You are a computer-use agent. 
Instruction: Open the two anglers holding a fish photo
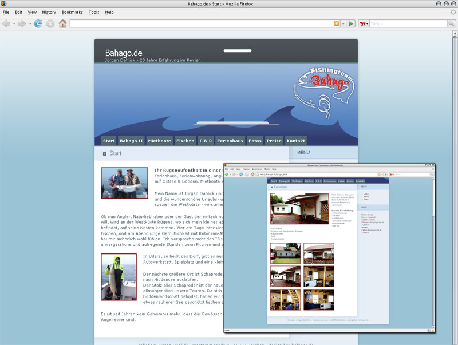[x=124, y=183]
